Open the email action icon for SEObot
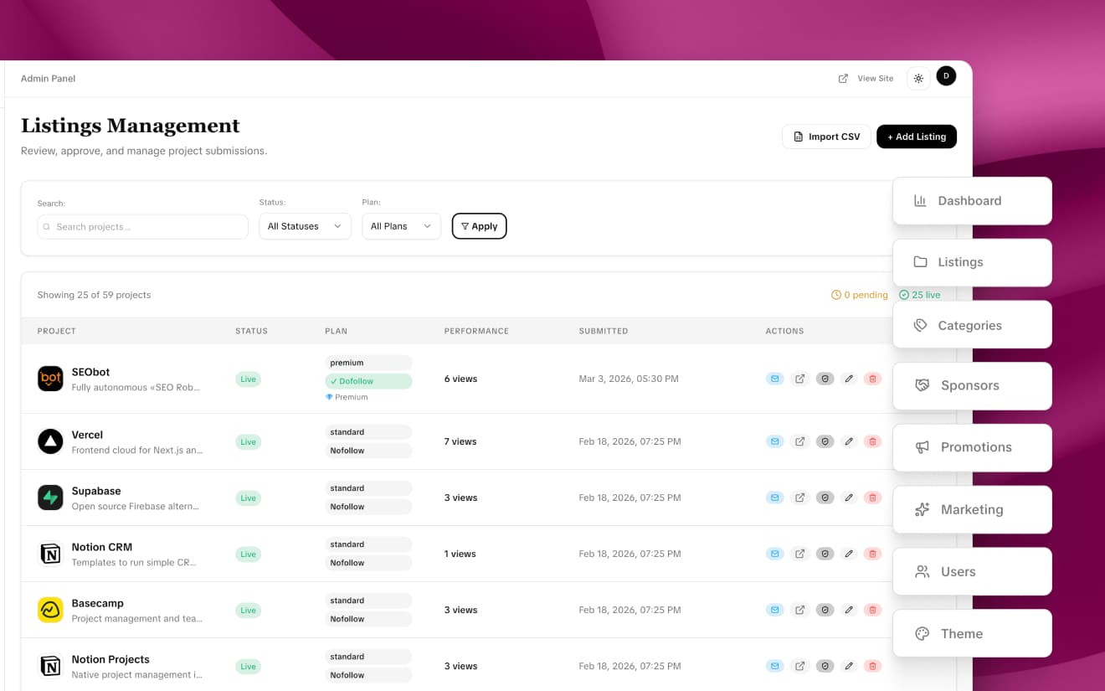1105x691 pixels. [x=773, y=379]
